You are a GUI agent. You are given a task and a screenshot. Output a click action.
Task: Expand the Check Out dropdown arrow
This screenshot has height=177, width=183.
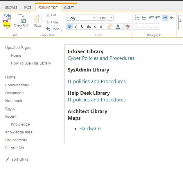[21, 29]
